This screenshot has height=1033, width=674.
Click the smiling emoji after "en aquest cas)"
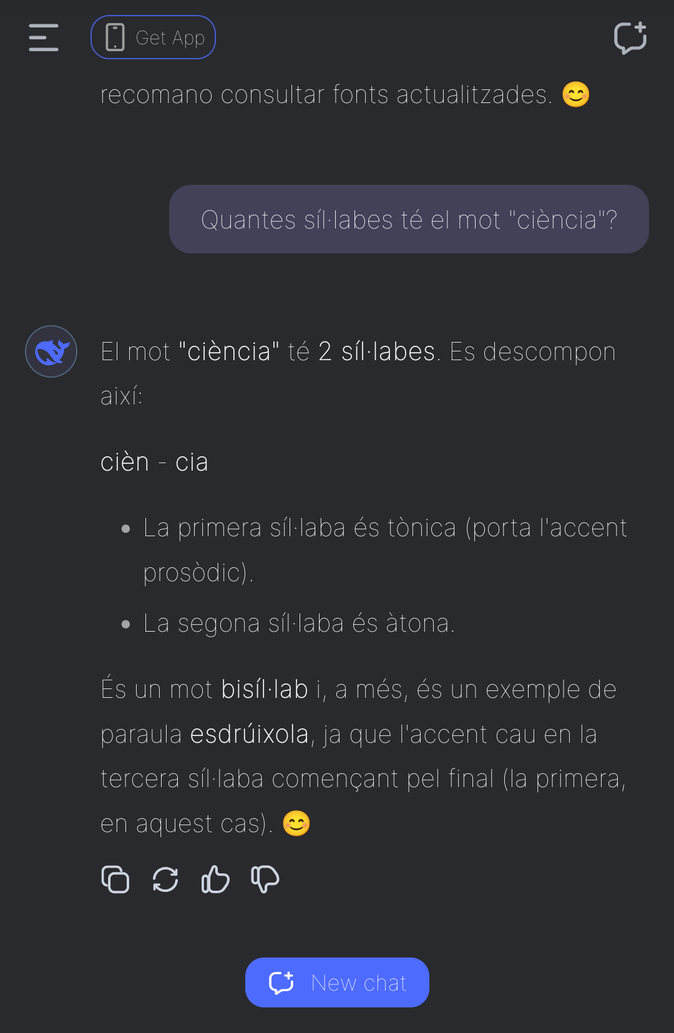pos(296,823)
